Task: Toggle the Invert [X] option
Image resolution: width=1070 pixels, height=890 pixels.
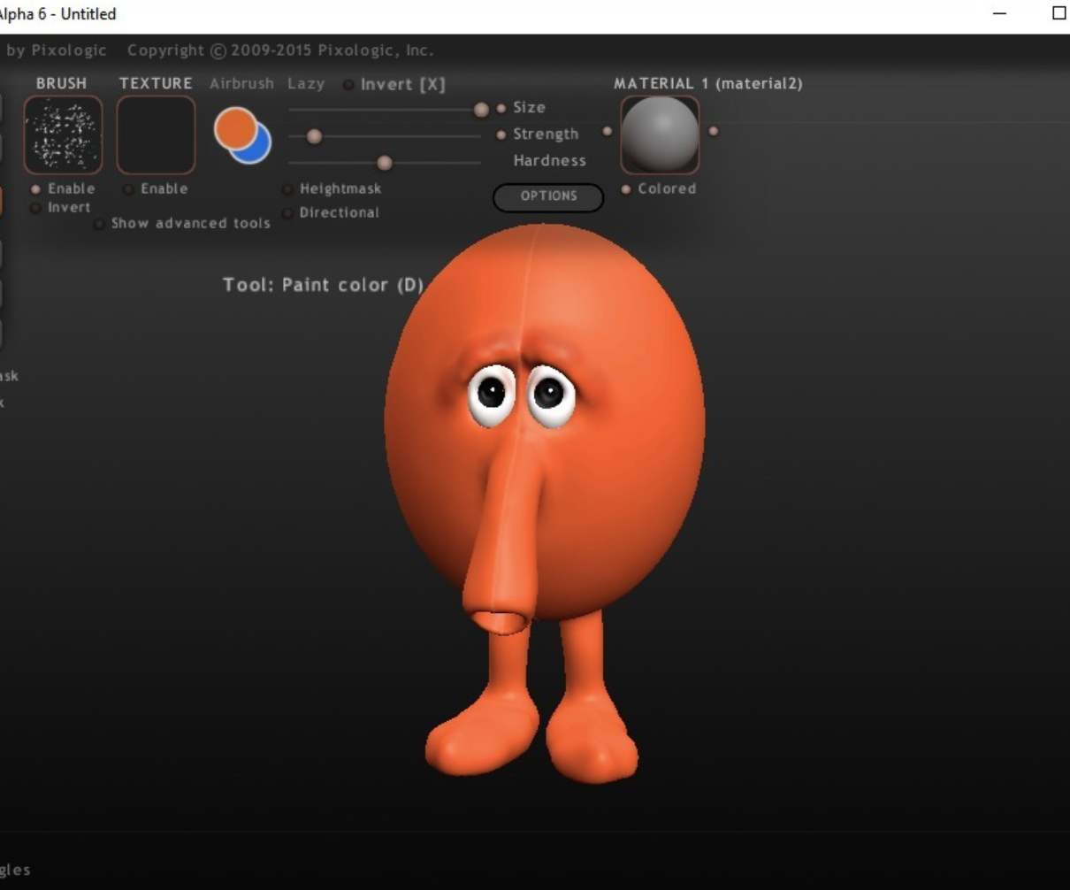Action: click(x=348, y=85)
